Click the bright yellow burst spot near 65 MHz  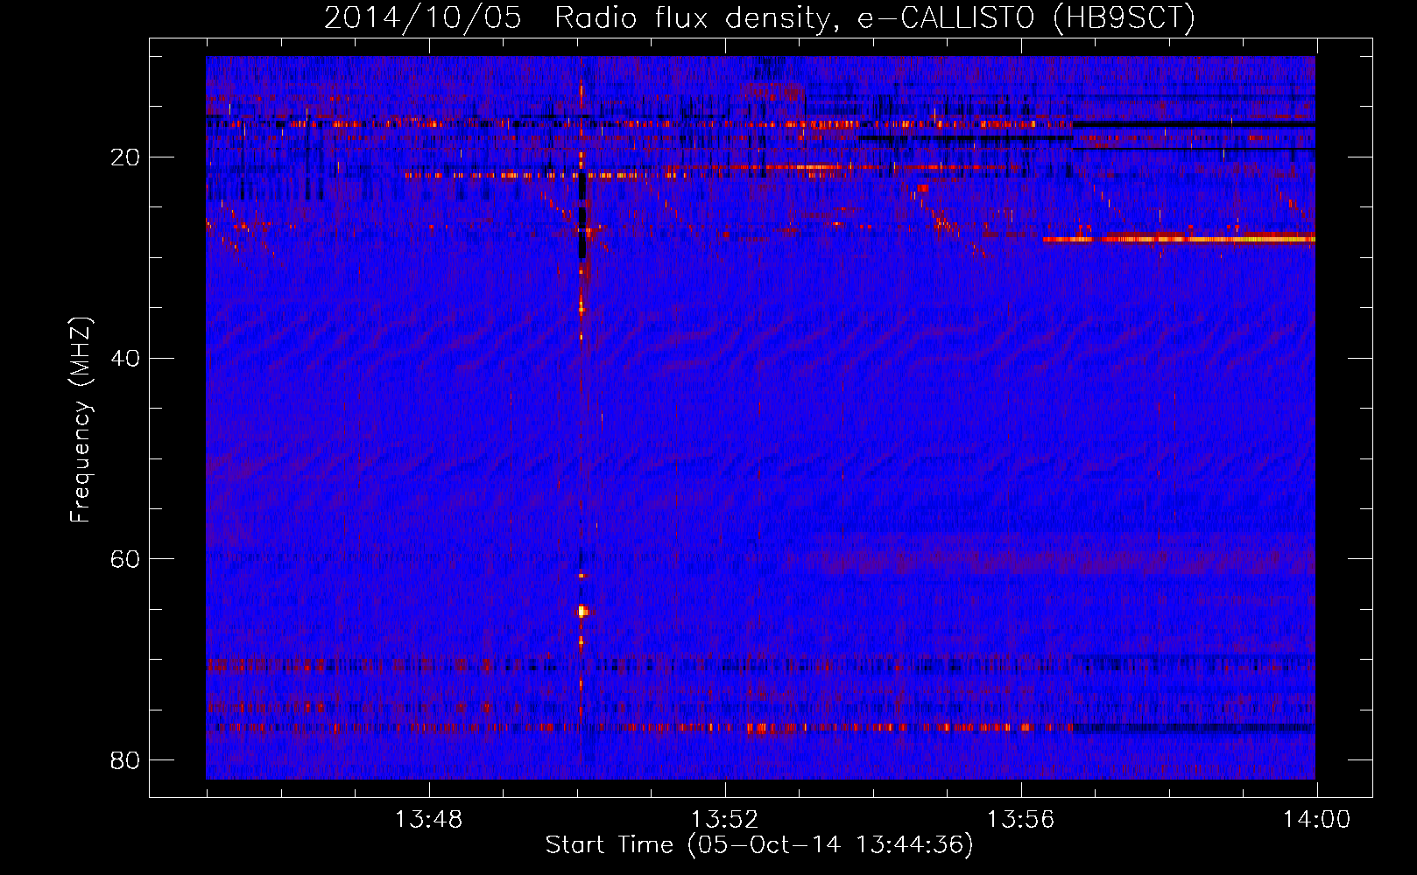582,611
